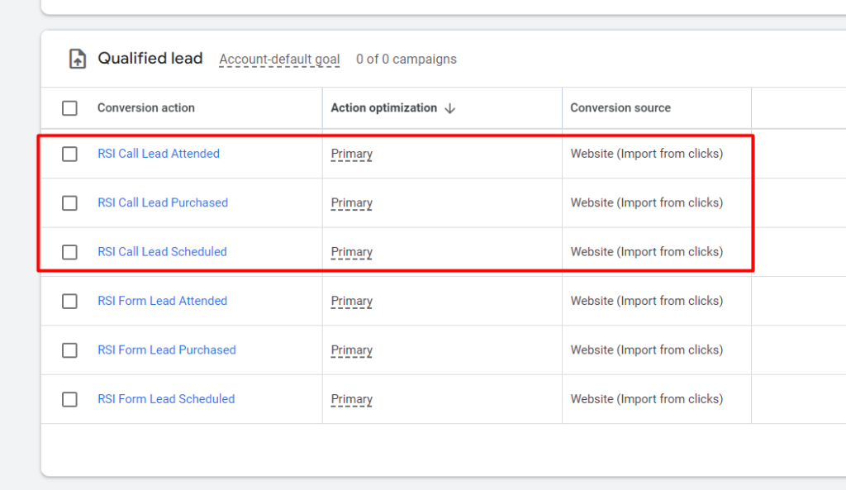Check the RSI Form Lead Scheduled row
Image resolution: width=846 pixels, height=490 pixels.
tap(69, 399)
